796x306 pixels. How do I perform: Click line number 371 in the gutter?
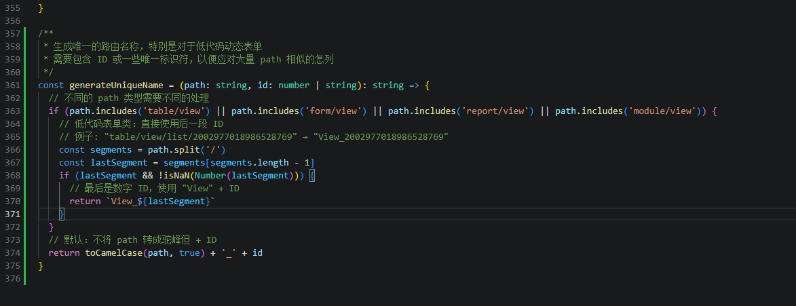[x=12, y=214]
